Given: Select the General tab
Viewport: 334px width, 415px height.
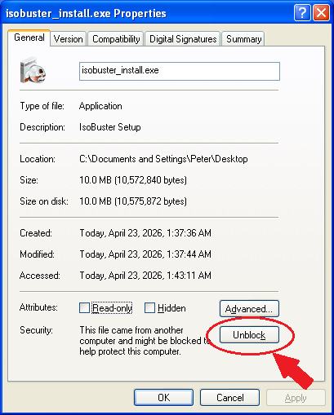Looking at the screenshot, I should [x=29, y=38].
